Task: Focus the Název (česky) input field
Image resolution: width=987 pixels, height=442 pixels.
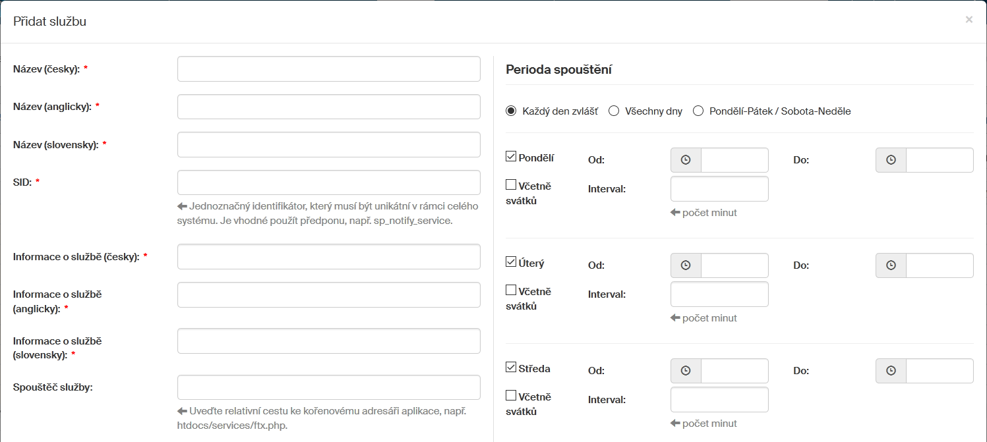Action: [x=328, y=69]
